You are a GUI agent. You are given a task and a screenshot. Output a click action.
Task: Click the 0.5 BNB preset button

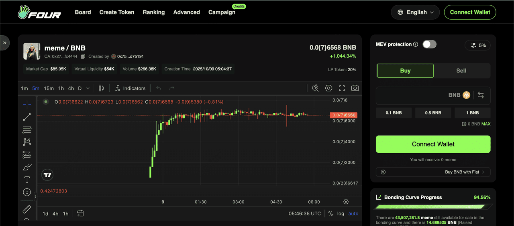pyautogui.click(x=433, y=113)
